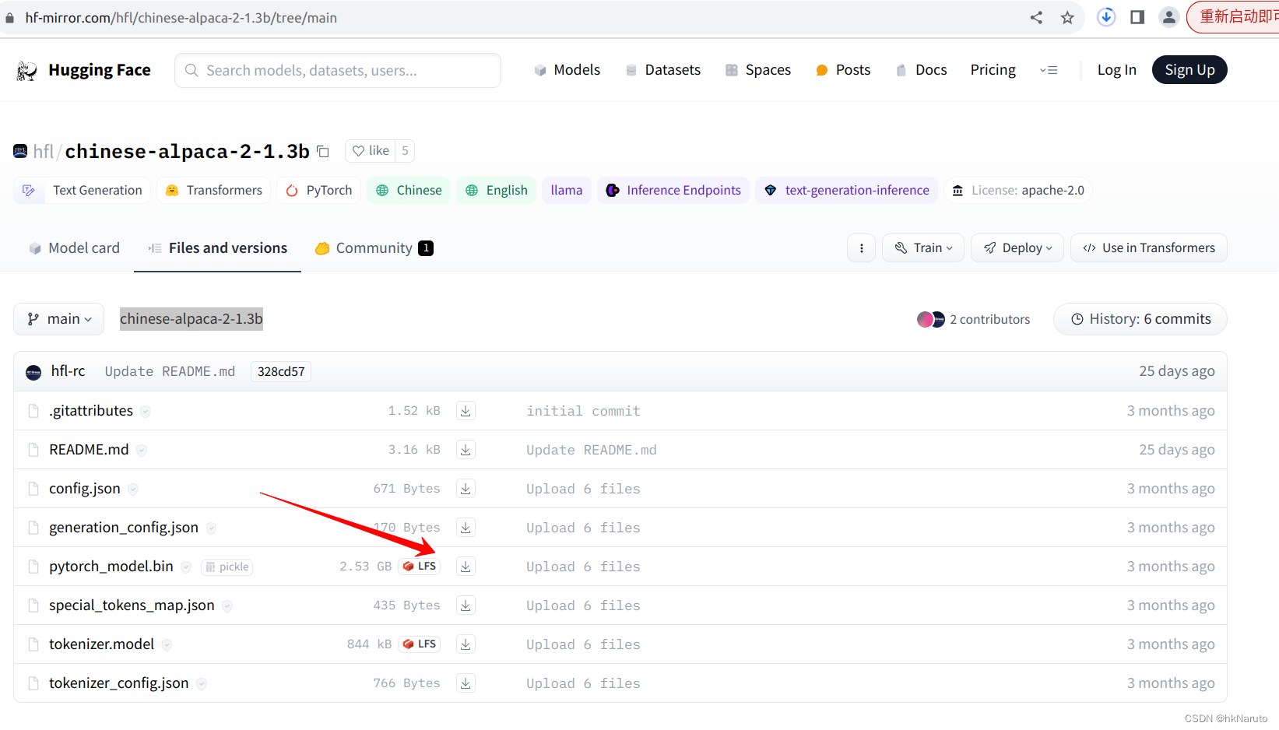1279x730 pixels.
Task: Download pytorch_model.bin via its download icon
Action: [466, 567]
